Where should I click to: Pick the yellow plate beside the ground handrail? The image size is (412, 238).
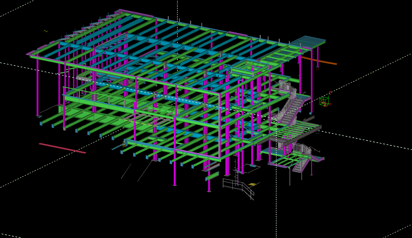(252, 184)
